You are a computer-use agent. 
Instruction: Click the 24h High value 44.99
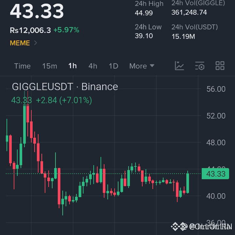[144, 13]
